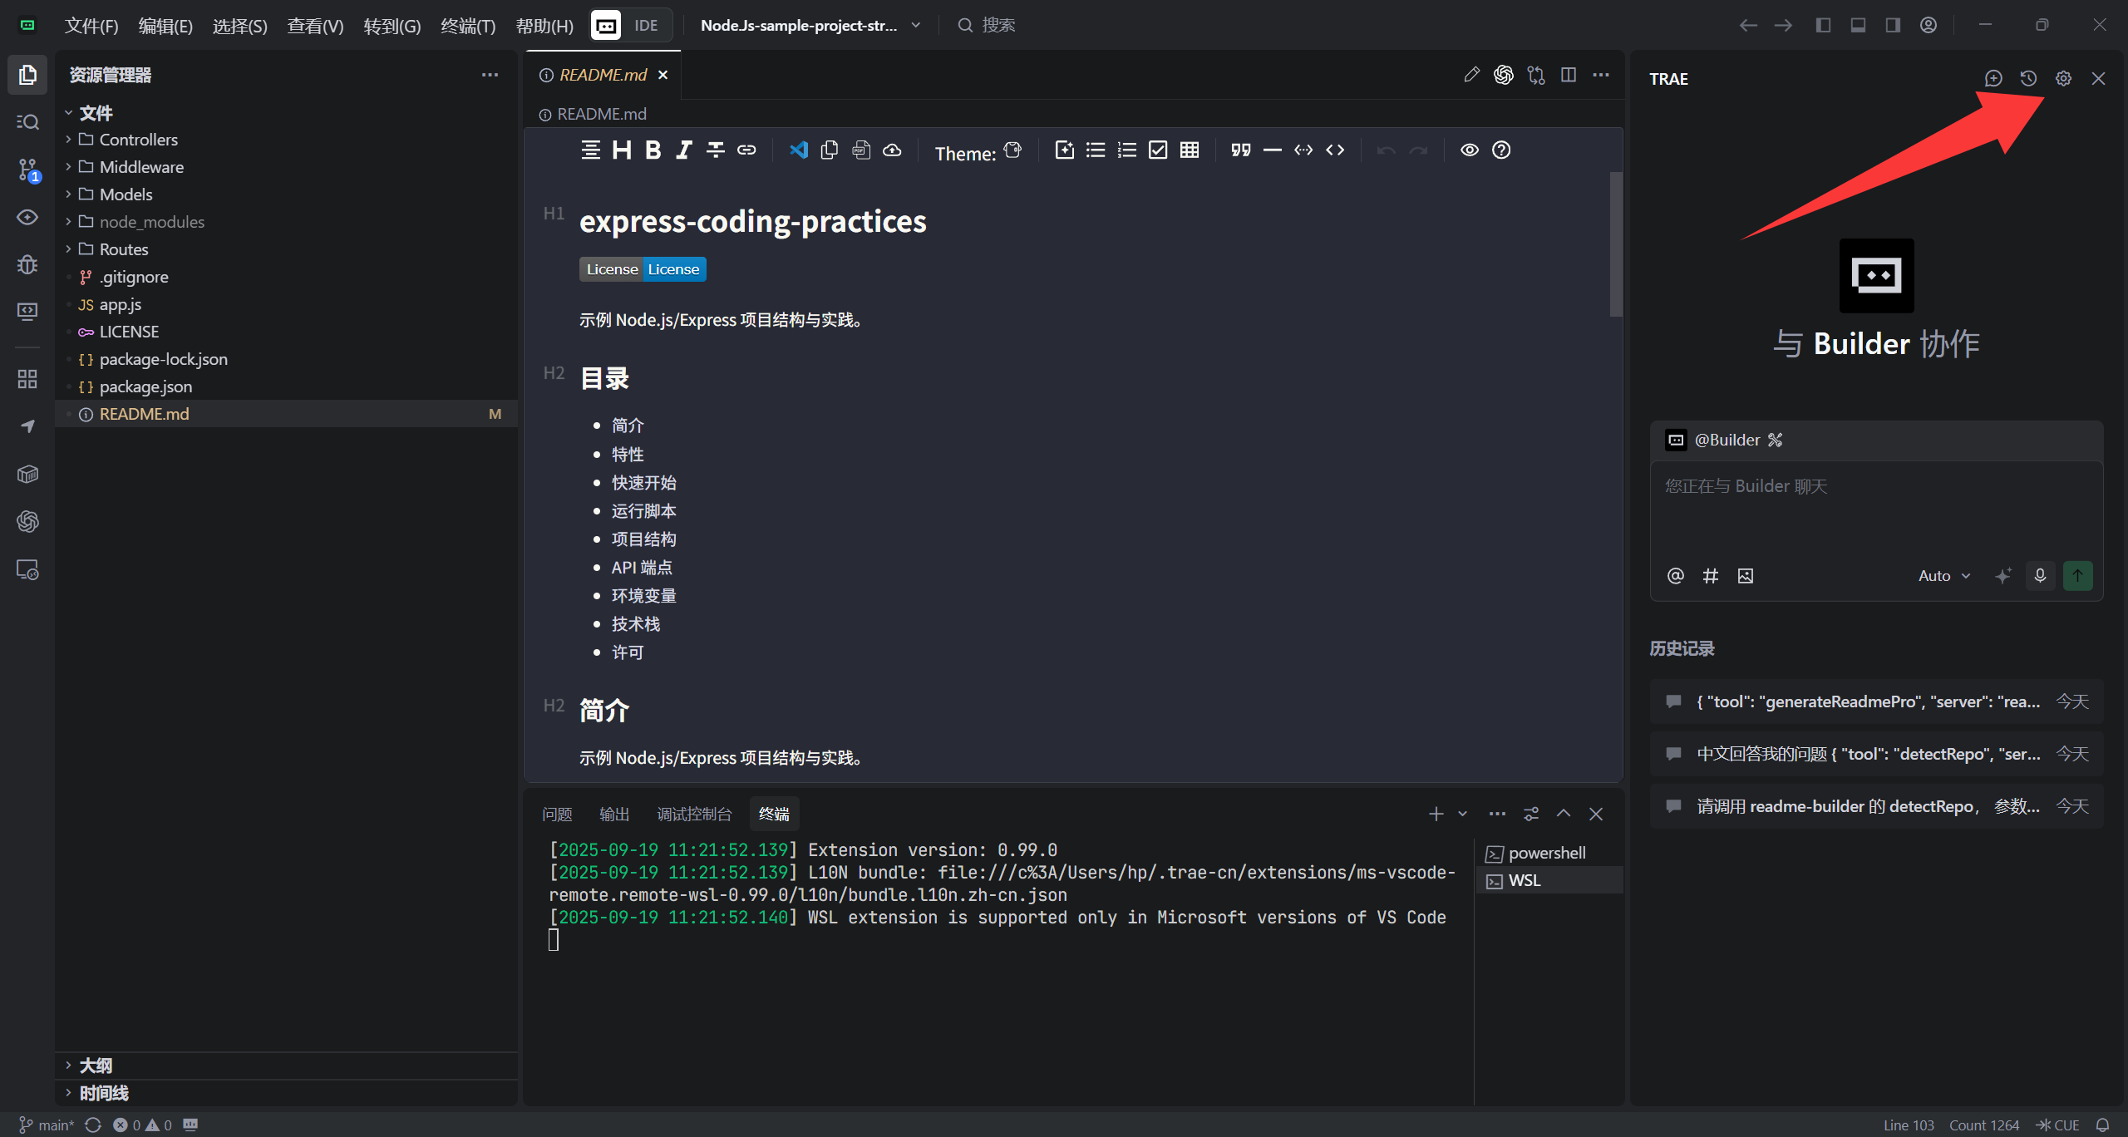Screen dimensions: 2128x1137
Task: Expand the 时间线 timeline section
Action: pyautogui.click(x=286, y=1093)
